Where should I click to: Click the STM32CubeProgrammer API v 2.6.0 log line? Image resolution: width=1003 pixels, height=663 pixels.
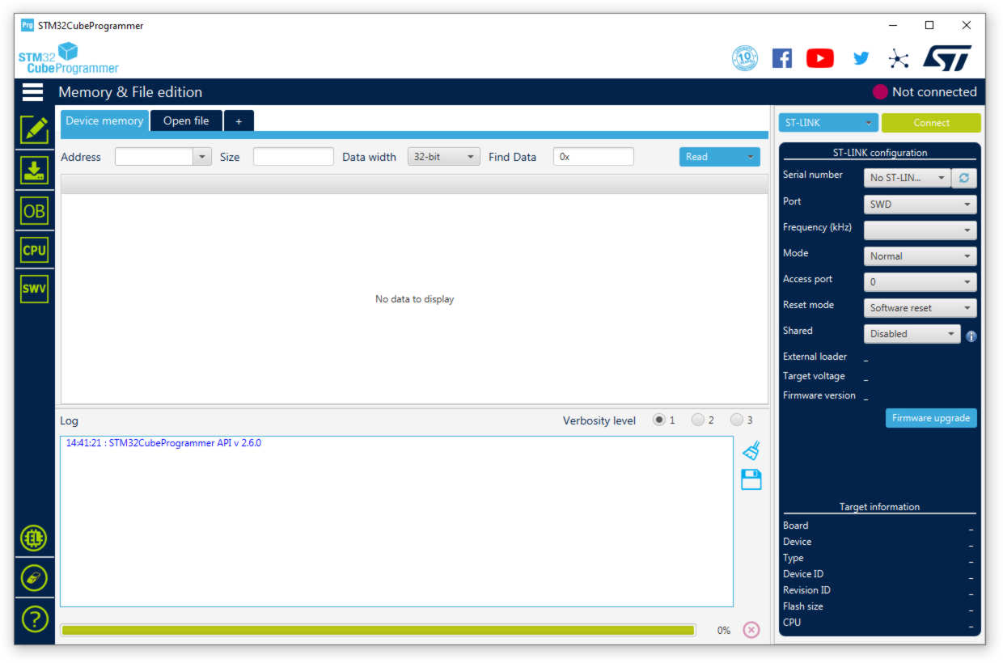pyautogui.click(x=163, y=443)
